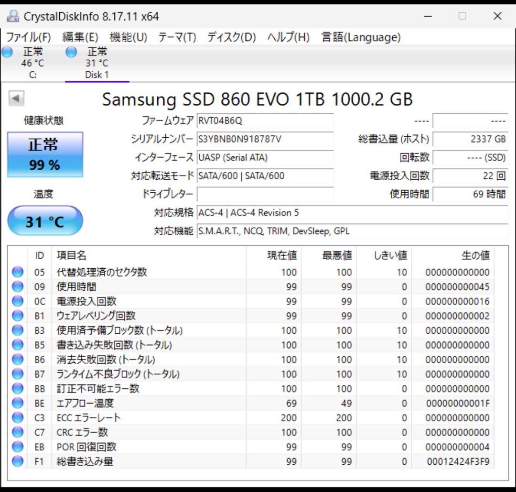Click the blue status orb for ID B7
The height and width of the screenshot is (492, 516).
[18, 374]
